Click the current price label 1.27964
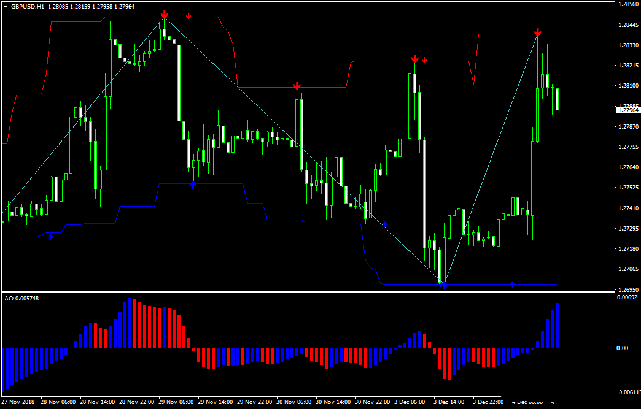This screenshot has width=641, height=409. [627, 110]
